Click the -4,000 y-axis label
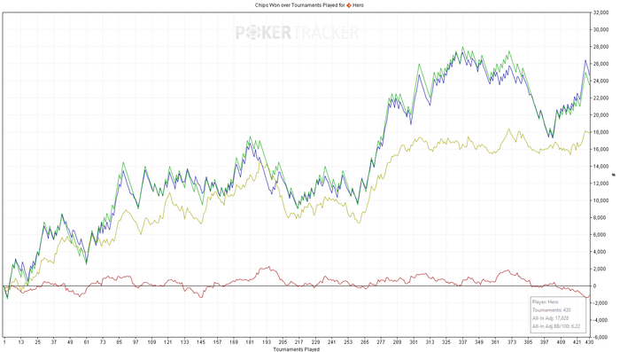 click(601, 320)
